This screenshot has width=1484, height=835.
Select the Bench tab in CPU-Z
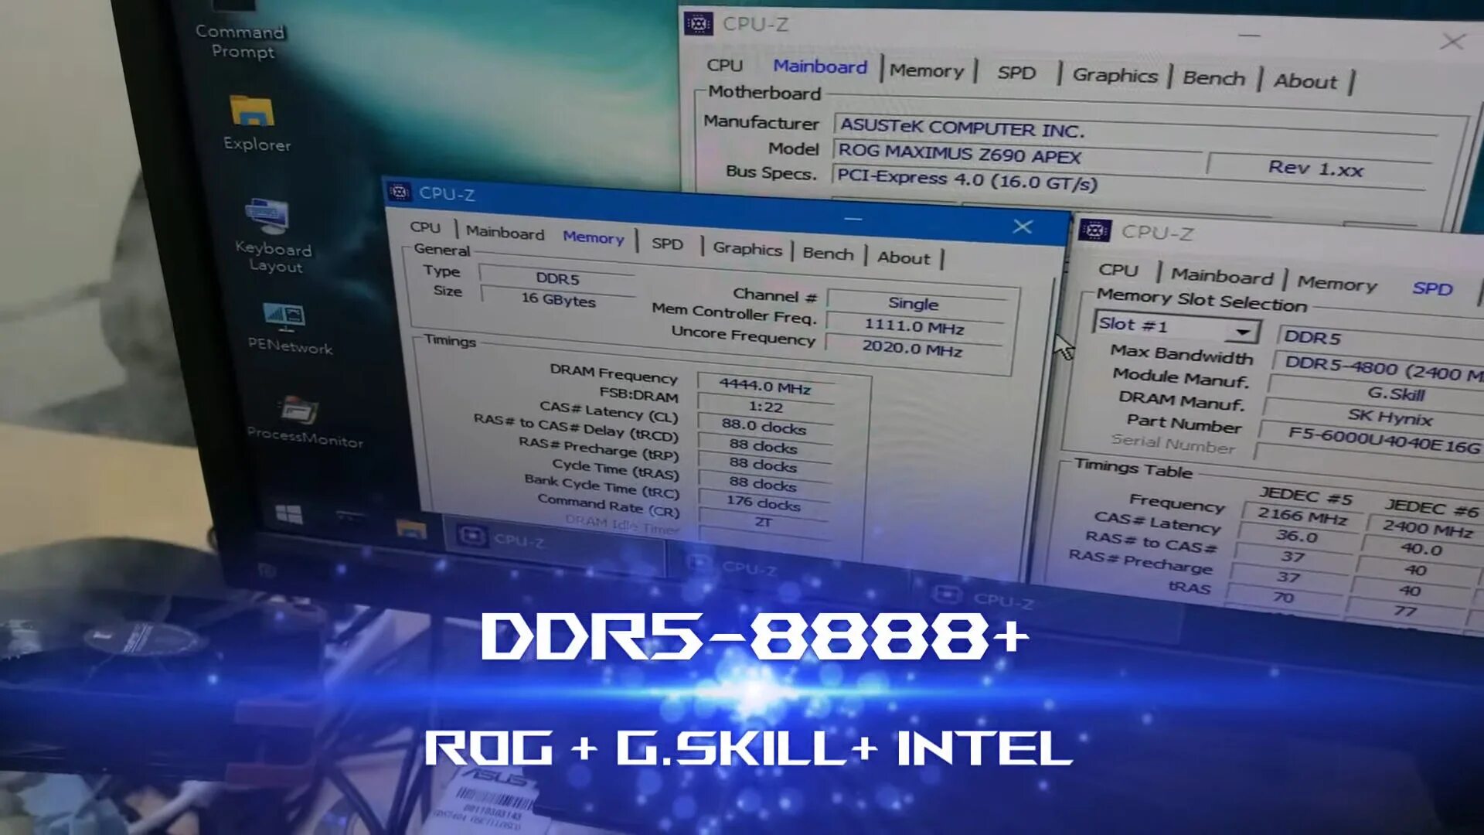point(829,252)
